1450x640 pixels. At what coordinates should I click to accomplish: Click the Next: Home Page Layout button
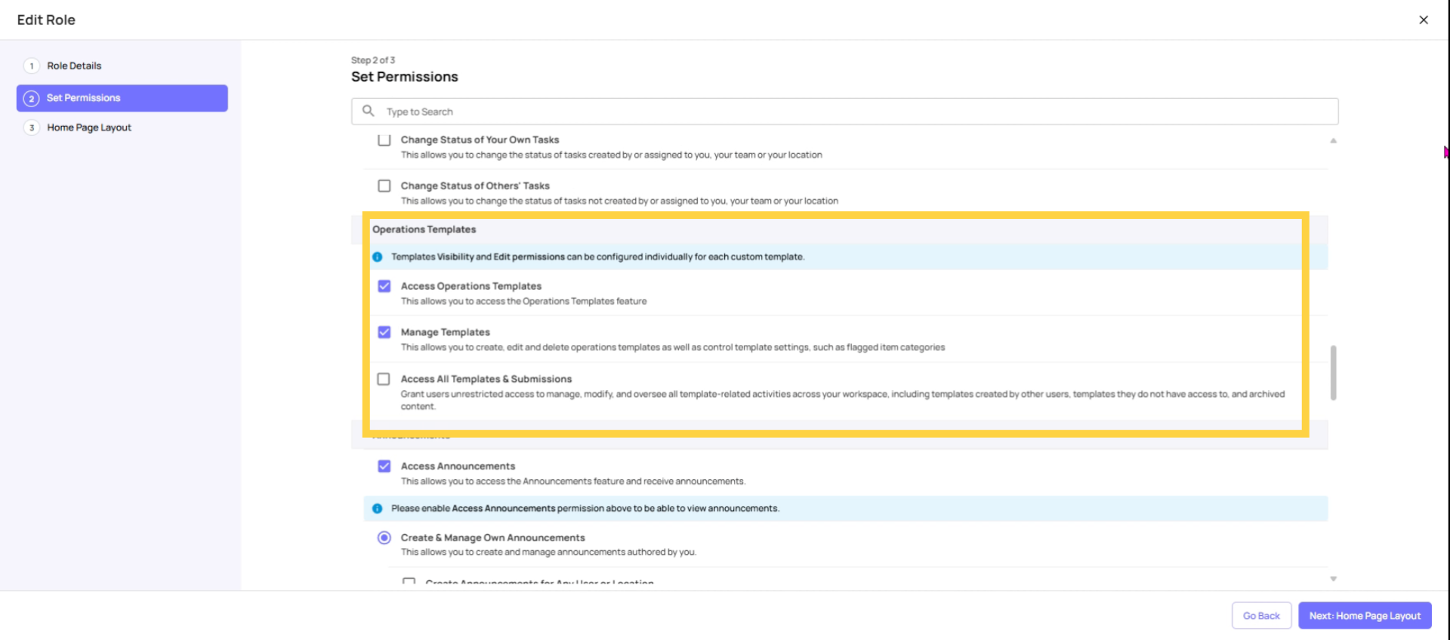tap(1365, 615)
